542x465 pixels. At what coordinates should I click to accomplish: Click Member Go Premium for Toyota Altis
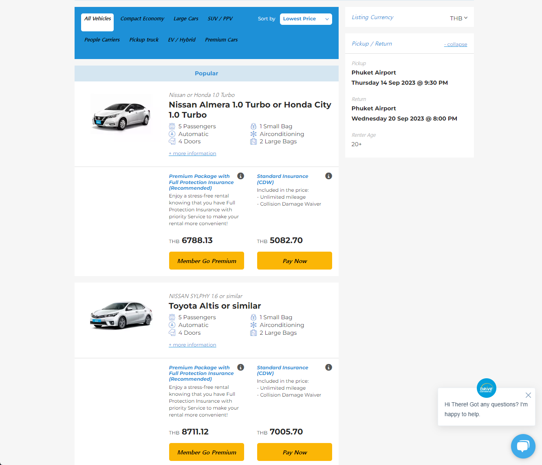(207, 452)
